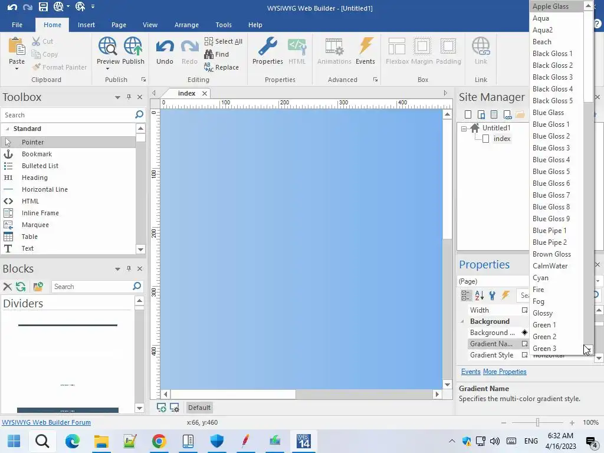Click the HTML ribbon icon

click(297, 46)
